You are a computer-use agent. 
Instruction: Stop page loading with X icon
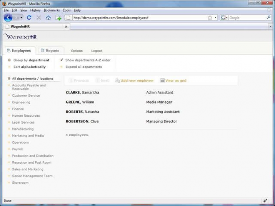pos(38,18)
